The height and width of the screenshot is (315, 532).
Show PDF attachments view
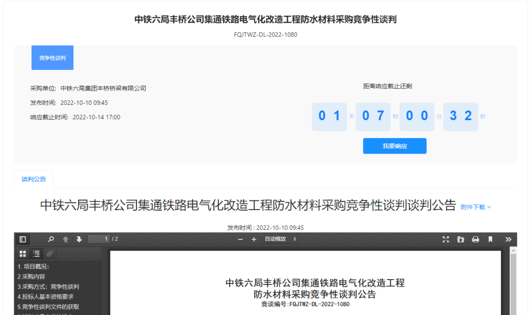pos(50,253)
